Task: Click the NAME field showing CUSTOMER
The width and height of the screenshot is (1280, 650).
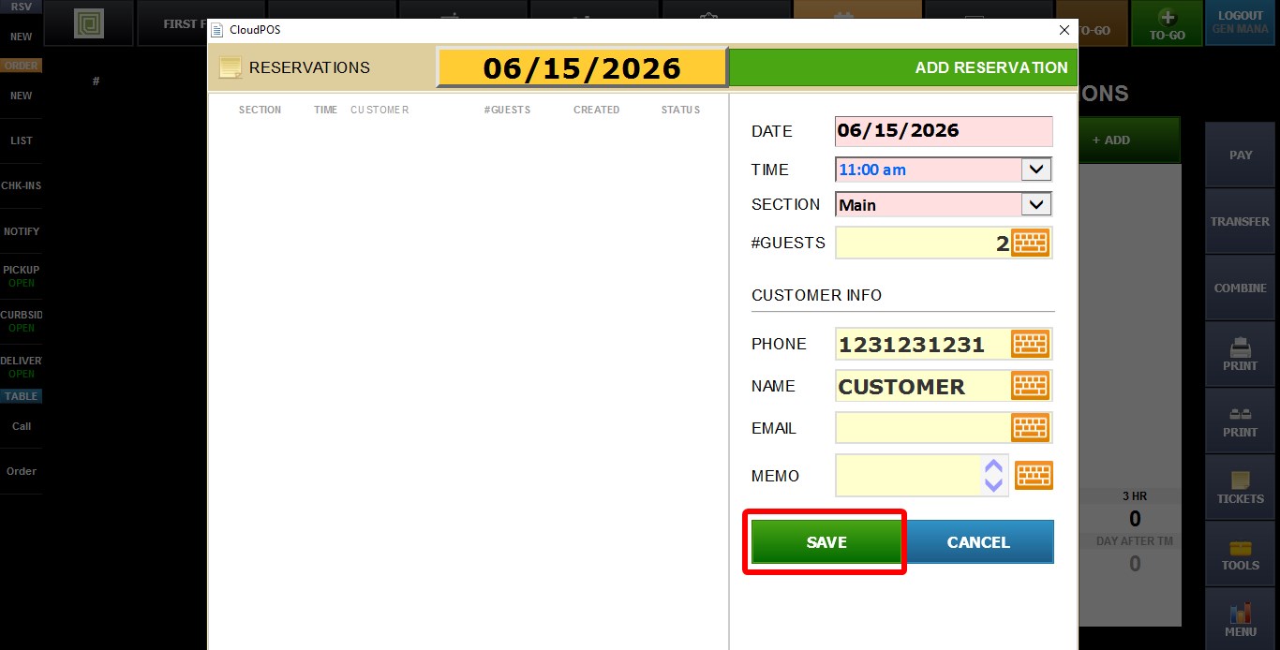Action: tap(923, 386)
